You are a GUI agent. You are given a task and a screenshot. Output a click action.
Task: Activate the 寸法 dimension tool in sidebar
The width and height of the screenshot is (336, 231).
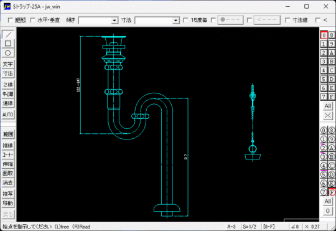8,73
